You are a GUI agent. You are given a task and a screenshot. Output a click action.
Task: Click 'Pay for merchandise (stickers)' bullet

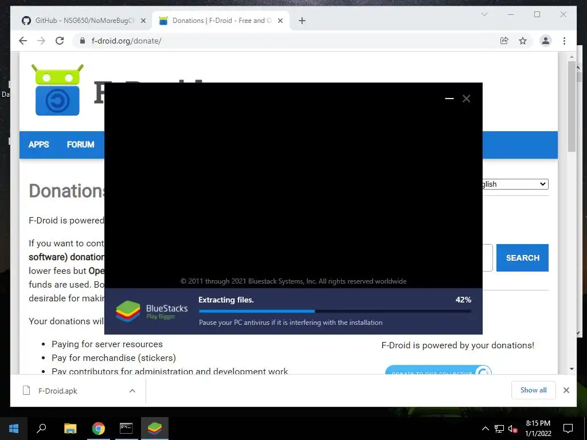pyautogui.click(x=114, y=357)
